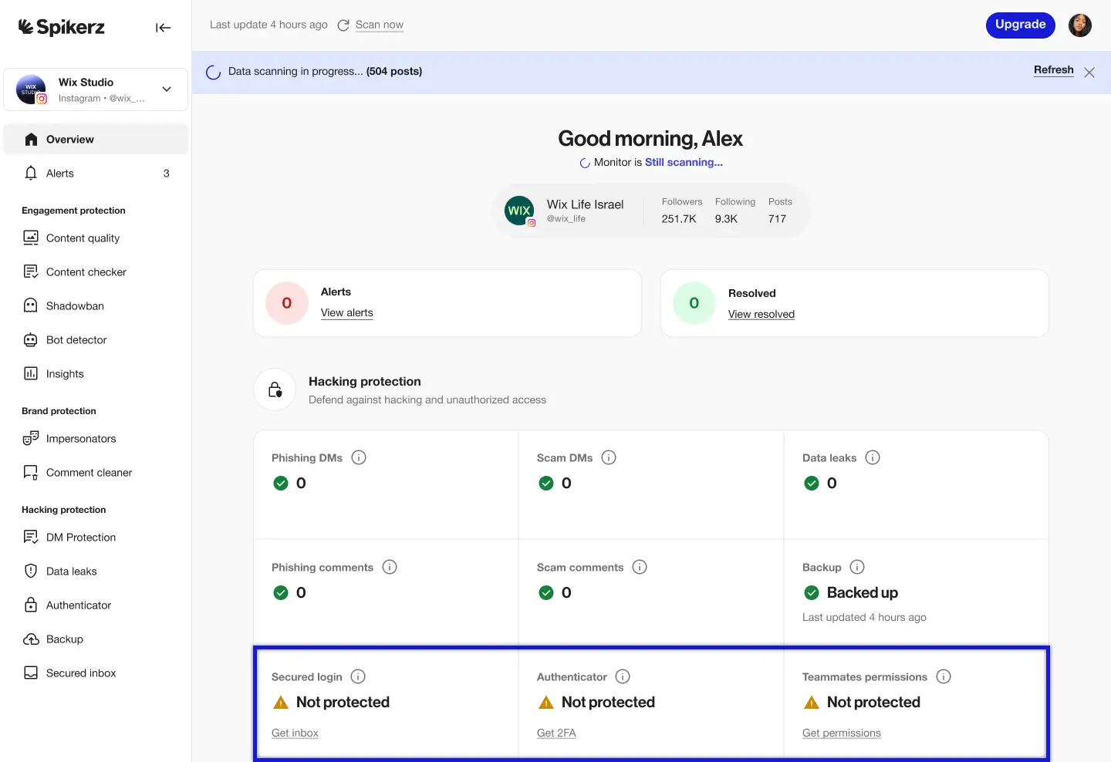
Task: Click the Hacking protection lock icon
Action: [x=275, y=389]
